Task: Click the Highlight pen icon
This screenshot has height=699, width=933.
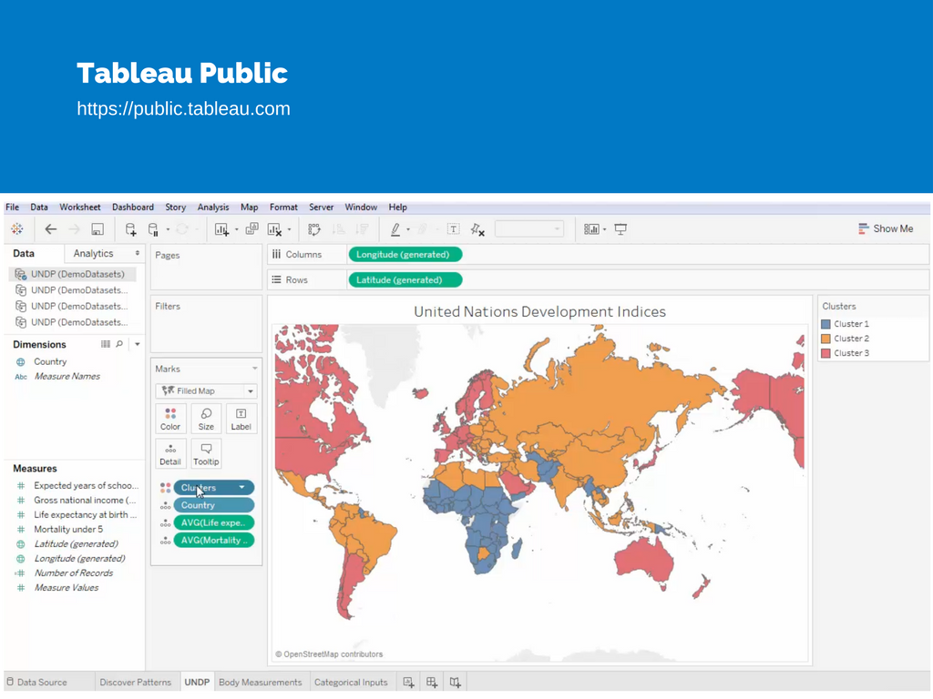Action: (395, 229)
